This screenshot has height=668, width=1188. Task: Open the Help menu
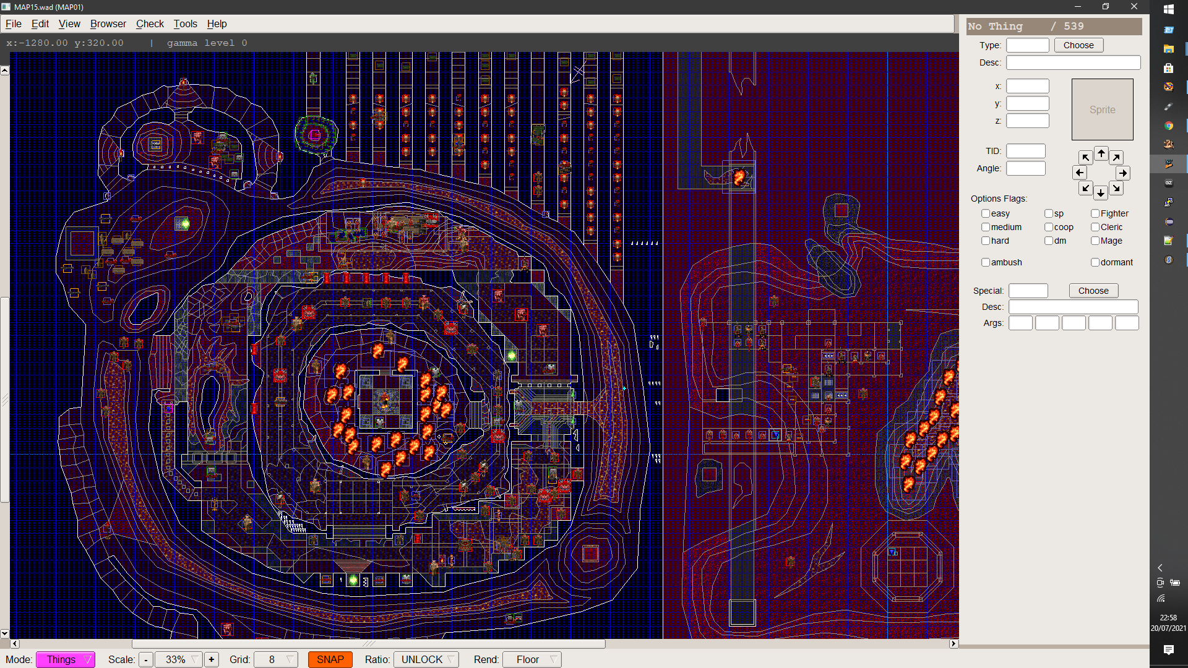click(x=217, y=24)
